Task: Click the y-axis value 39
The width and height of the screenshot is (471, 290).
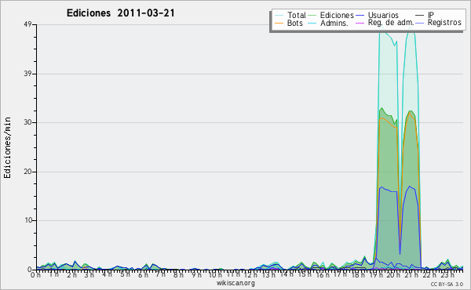Action: [x=28, y=74]
